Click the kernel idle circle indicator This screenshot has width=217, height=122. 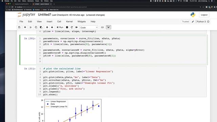pyautogui.click(x=208, y=22)
